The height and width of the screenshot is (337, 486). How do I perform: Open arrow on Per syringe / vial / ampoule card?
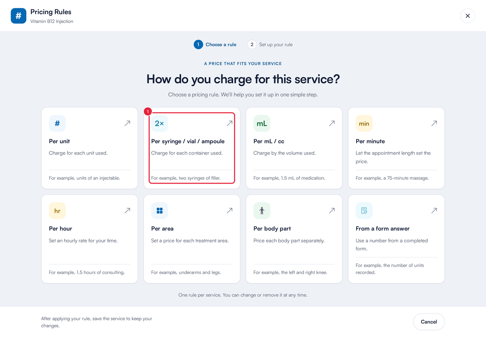click(x=229, y=123)
